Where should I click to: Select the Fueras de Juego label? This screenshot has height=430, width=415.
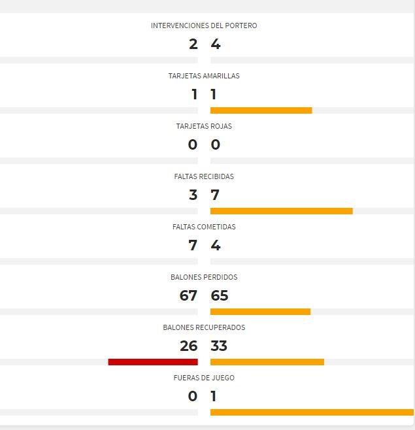pos(204,378)
